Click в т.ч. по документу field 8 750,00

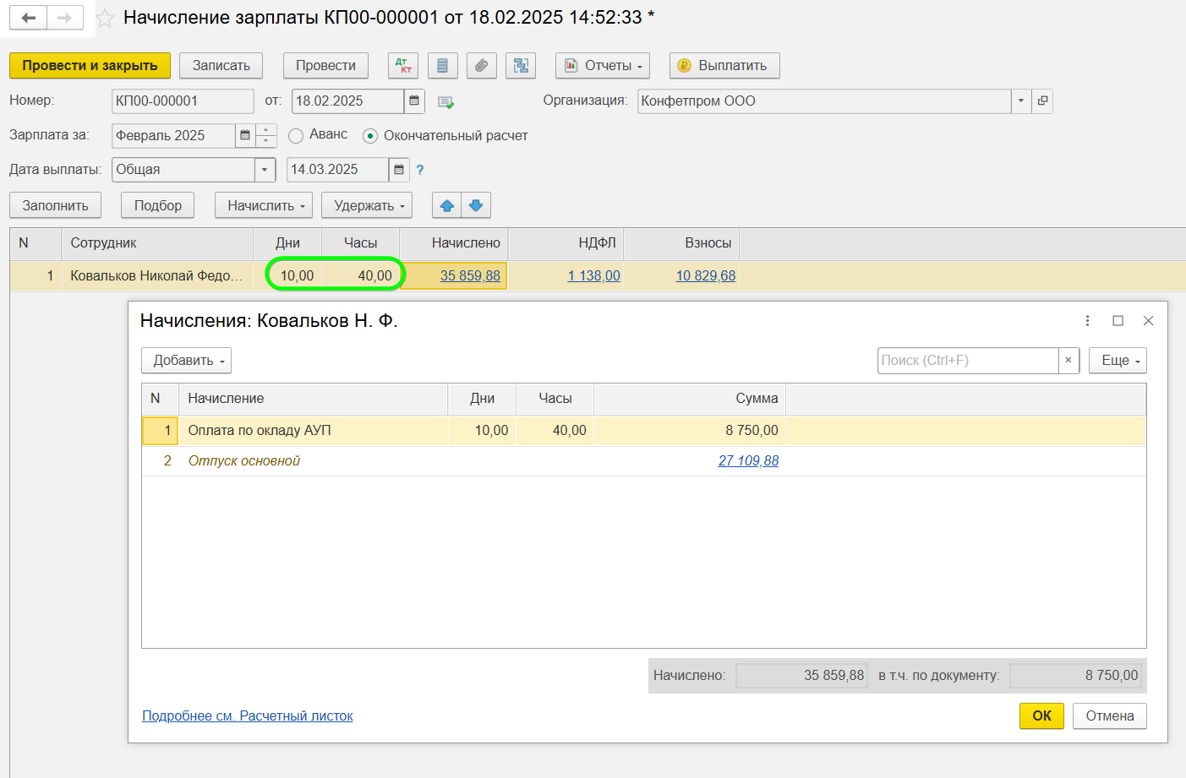coord(1075,675)
